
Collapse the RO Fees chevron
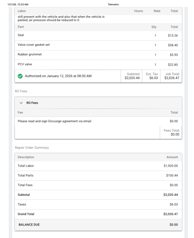pyautogui.click(x=21, y=103)
